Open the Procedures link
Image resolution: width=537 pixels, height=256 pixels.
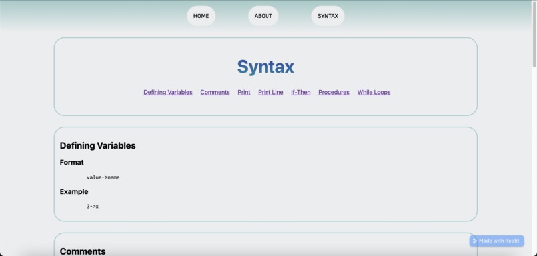pos(334,92)
